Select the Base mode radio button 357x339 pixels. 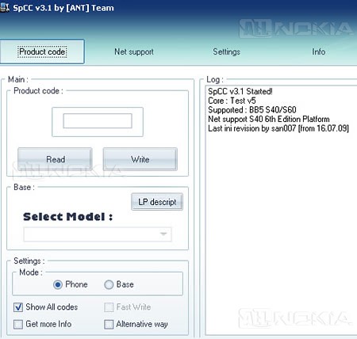click(109, 284)
